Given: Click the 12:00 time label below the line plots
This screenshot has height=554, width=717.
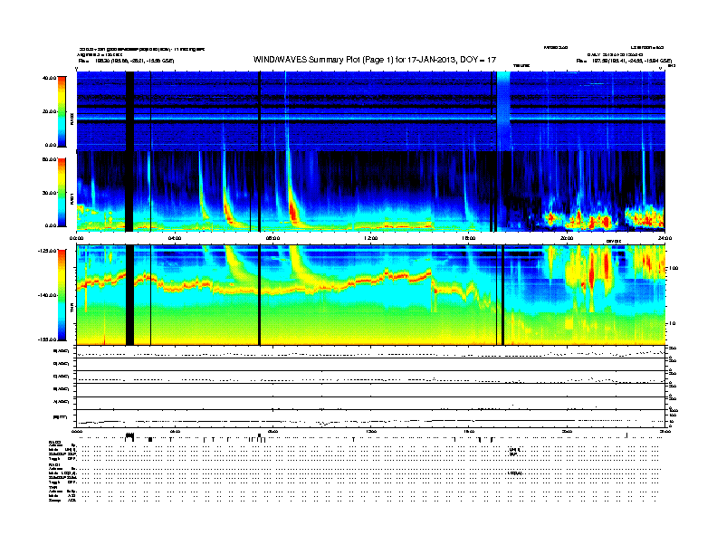Looking at the screenshot, I should tap(371, 431).
